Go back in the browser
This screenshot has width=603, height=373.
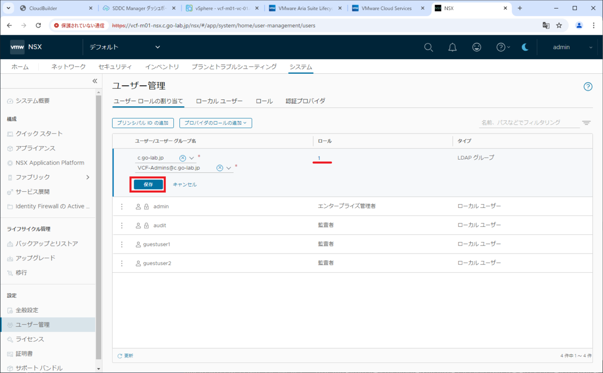click(9, 25)
